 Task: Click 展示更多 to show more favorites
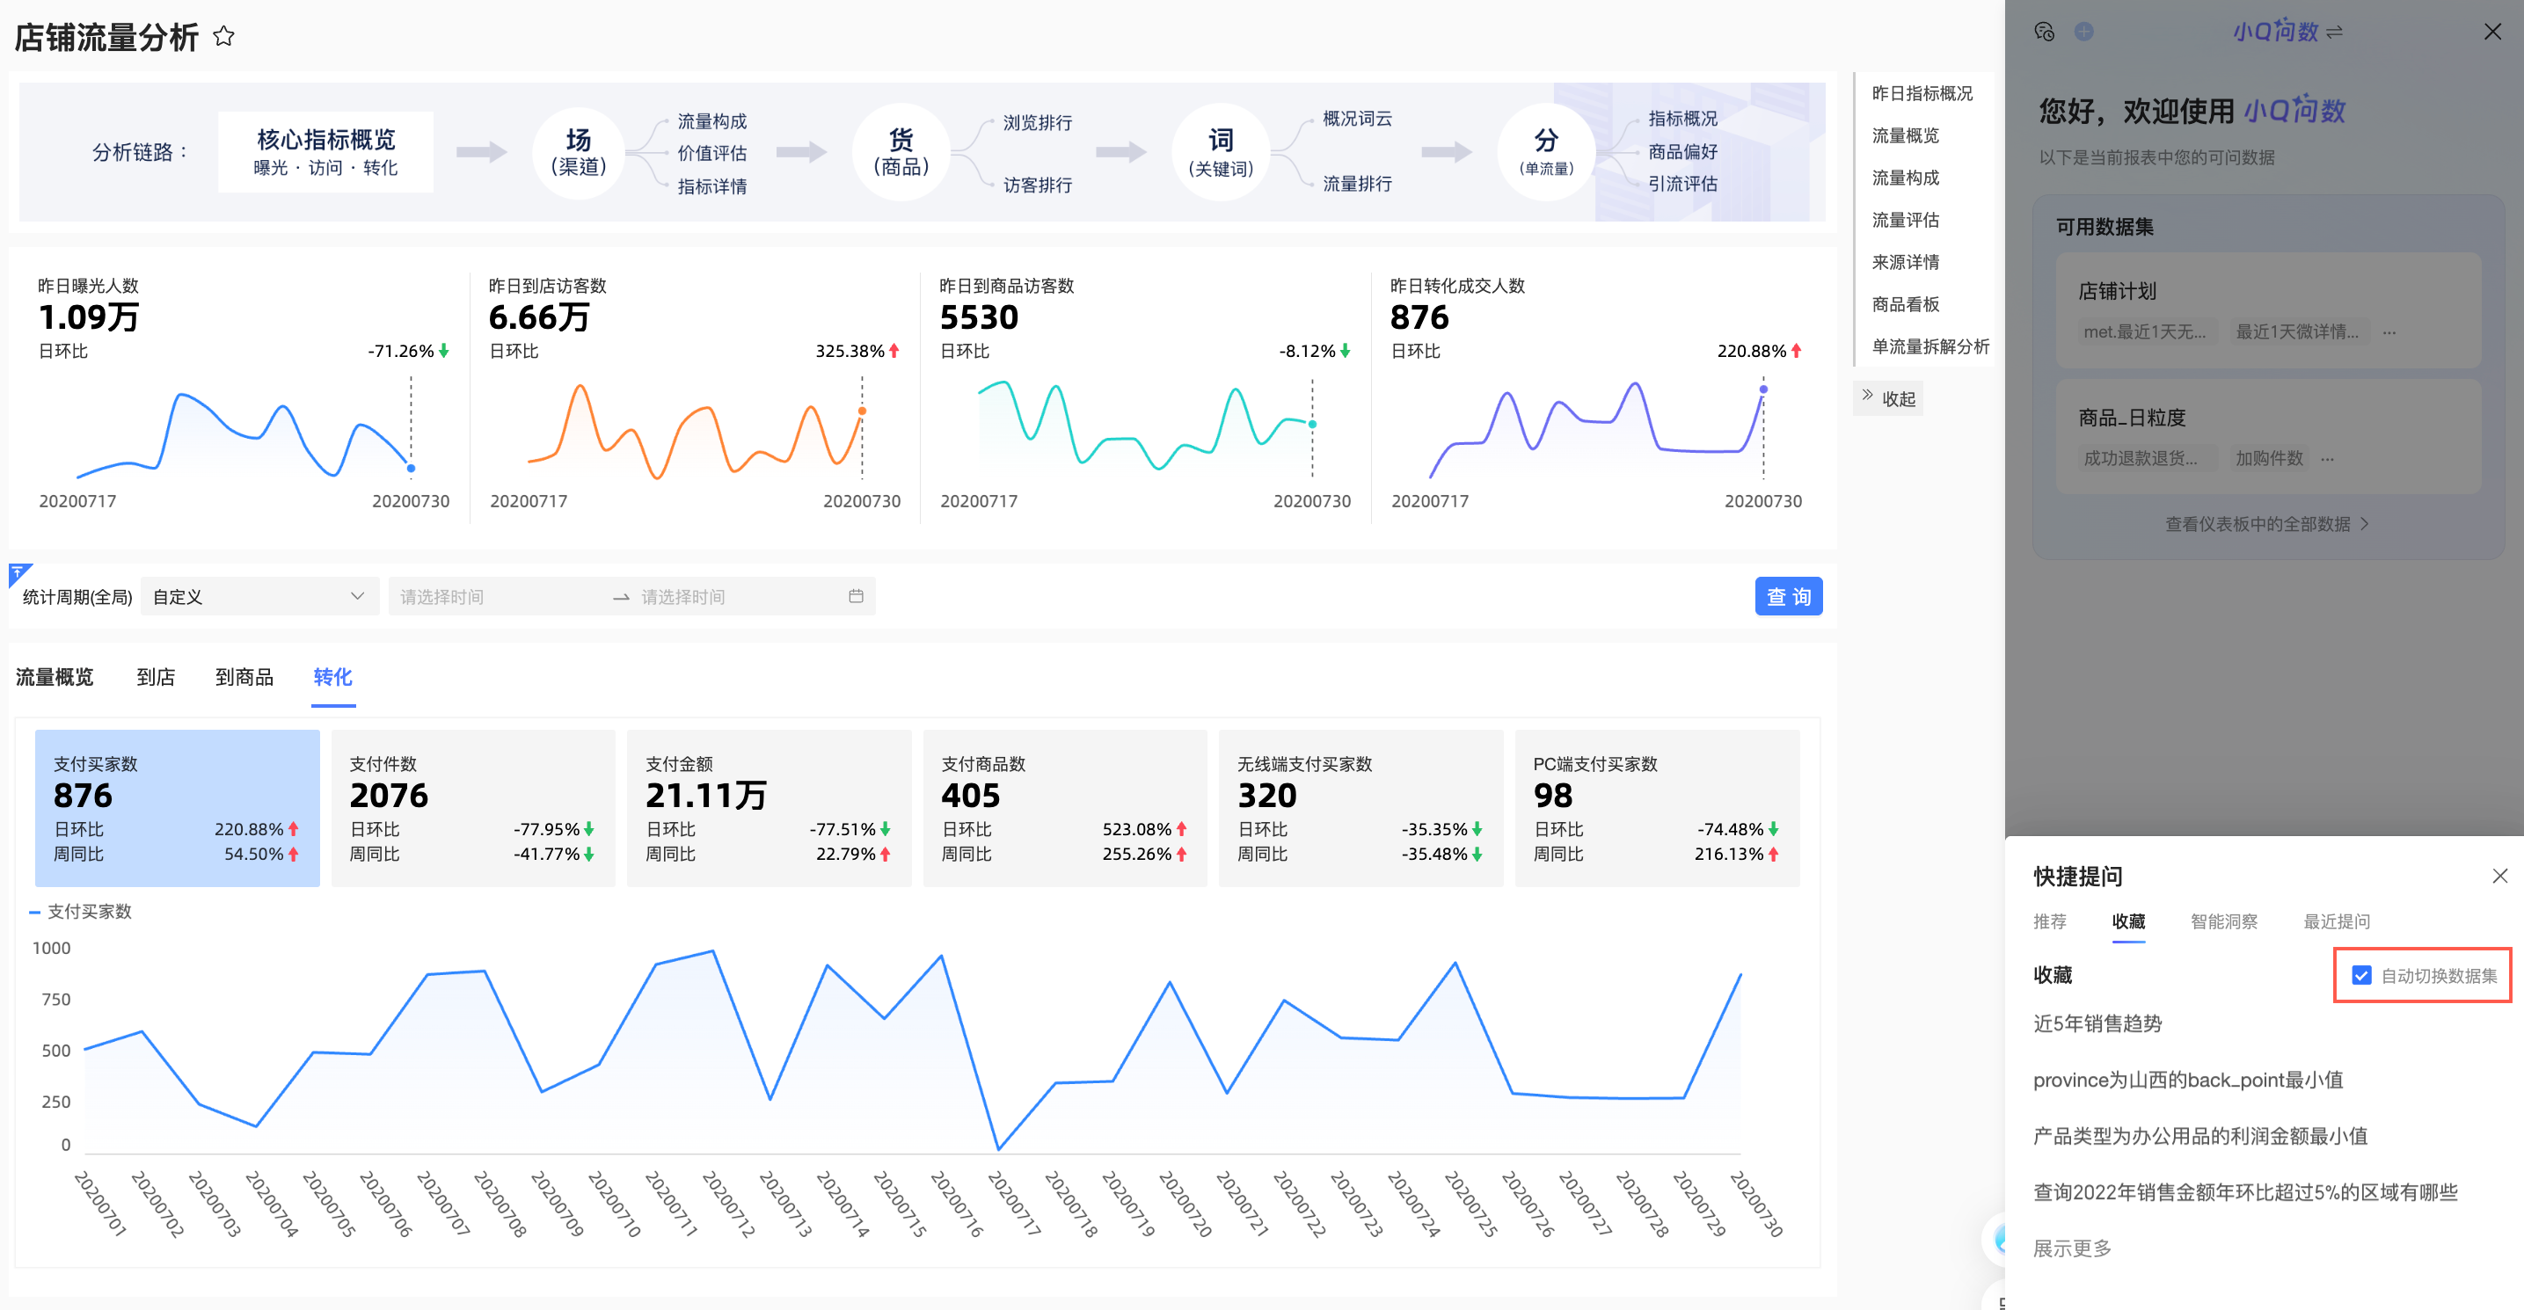pyautogui.click(x=2071, y=1248)
